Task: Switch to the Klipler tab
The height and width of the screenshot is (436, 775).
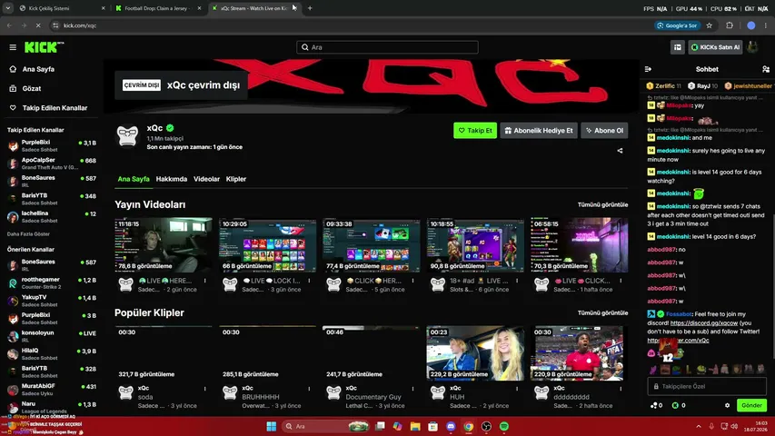Action: [x=235, y=179]
